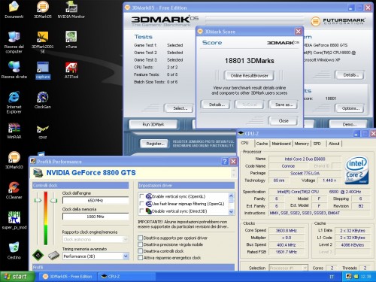Viewport: 376px width, 282px height.
Task: Launch the nTune desktop icon
Action: [x=71, y=40]
